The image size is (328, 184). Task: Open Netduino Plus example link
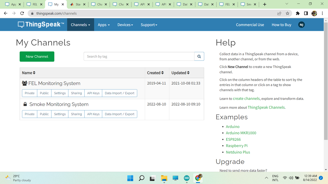click(x=238, y=152)
